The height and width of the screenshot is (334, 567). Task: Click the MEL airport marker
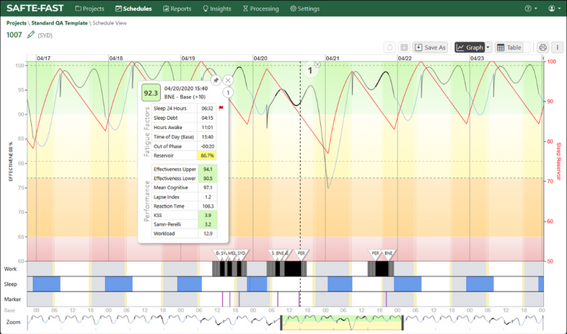tap(232, 254)
